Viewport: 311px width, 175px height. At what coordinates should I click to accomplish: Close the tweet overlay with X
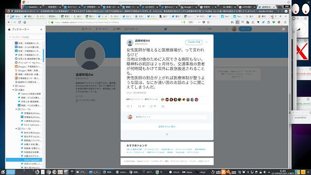point(283,29)
